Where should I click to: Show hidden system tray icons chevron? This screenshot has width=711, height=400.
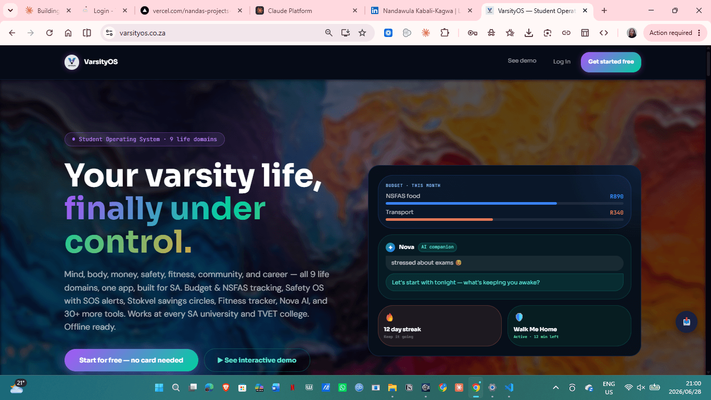pyautogui.click(x=556, y=387)
